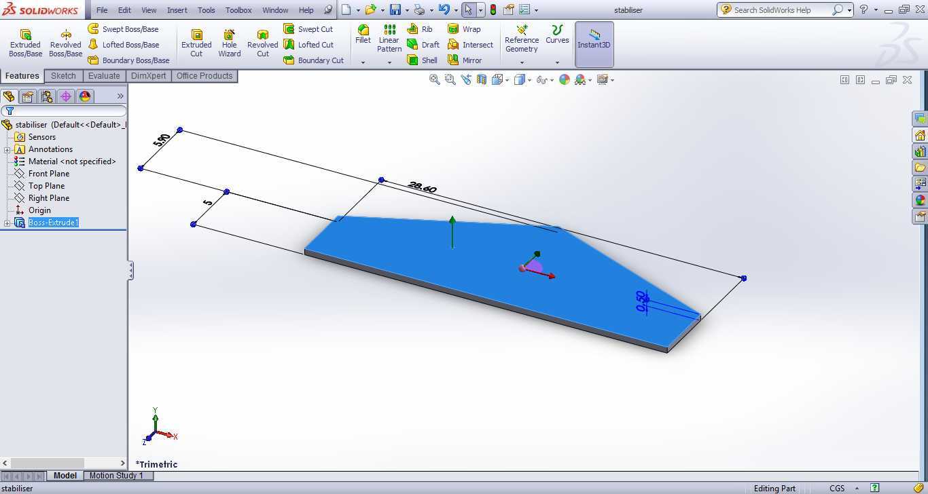Click the Zoom to Area icon
This screenshot has height=494, width=928.
(450, 79)
